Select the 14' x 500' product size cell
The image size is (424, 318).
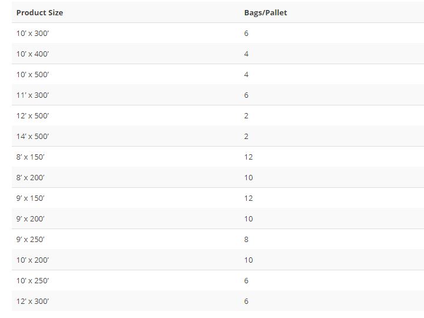(32, 136)
